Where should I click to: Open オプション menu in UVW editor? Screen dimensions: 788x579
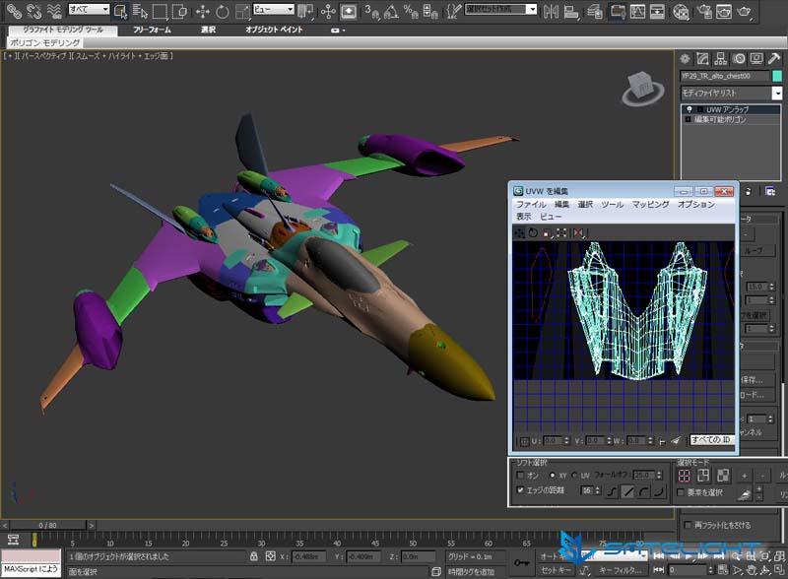coord(696,204)
